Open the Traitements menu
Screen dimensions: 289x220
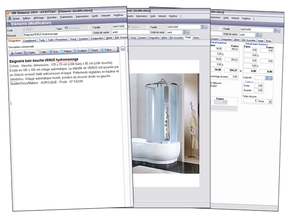tap(66, 17)
